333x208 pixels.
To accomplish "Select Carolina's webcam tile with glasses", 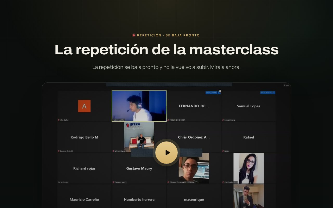I will coord(248,168).
